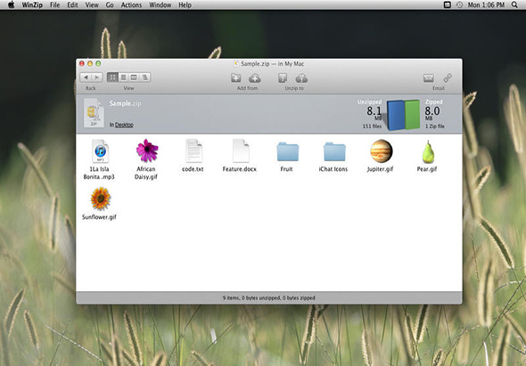Open the Edit menu
The width and height of the screenshot is (526, 366).
[72, 4]
